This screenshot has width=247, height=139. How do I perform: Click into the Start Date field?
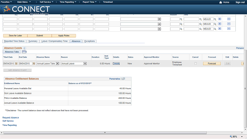tap(9, 63)
